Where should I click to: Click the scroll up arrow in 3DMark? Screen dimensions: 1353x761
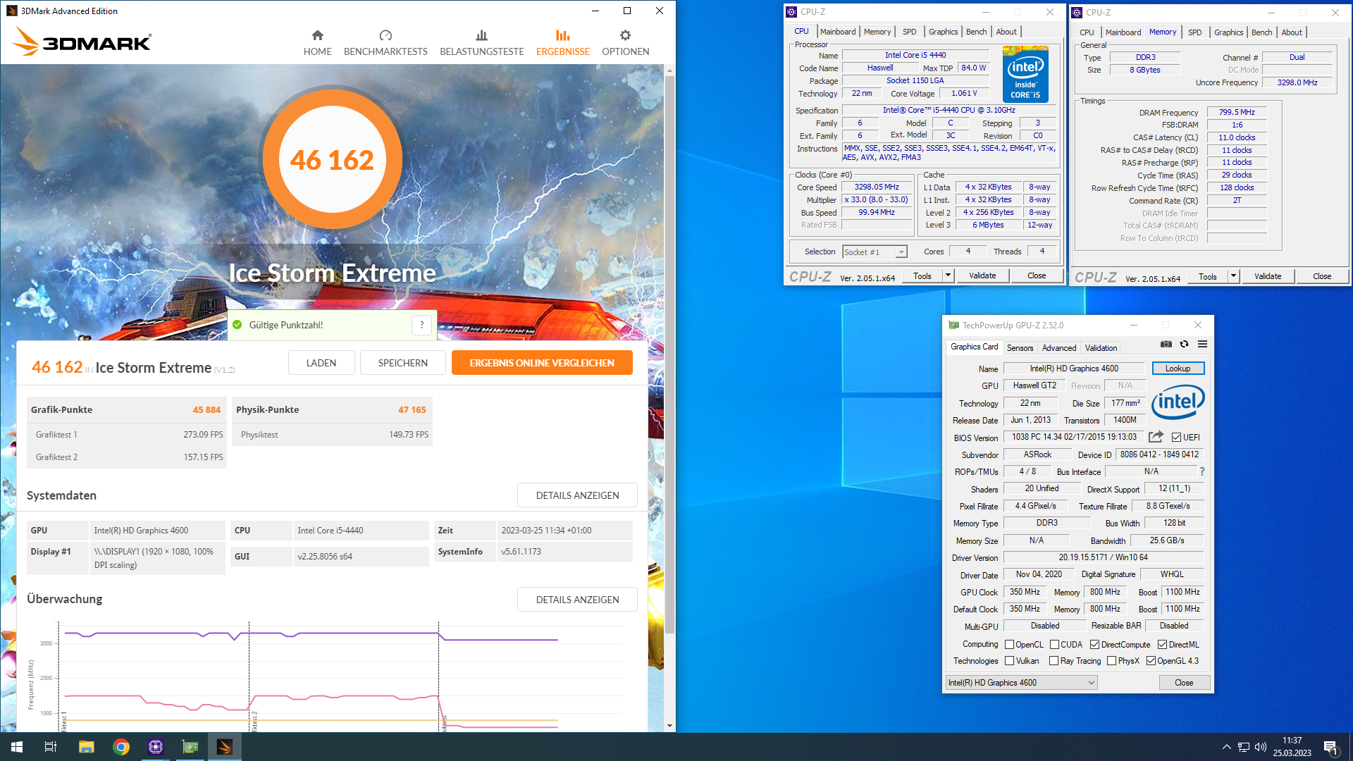669,70
